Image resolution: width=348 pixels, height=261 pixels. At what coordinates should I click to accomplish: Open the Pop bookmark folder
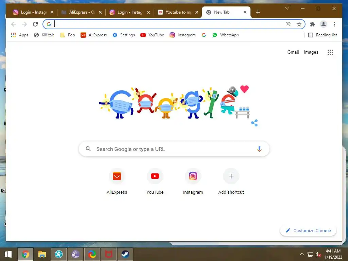pos(68,35)
